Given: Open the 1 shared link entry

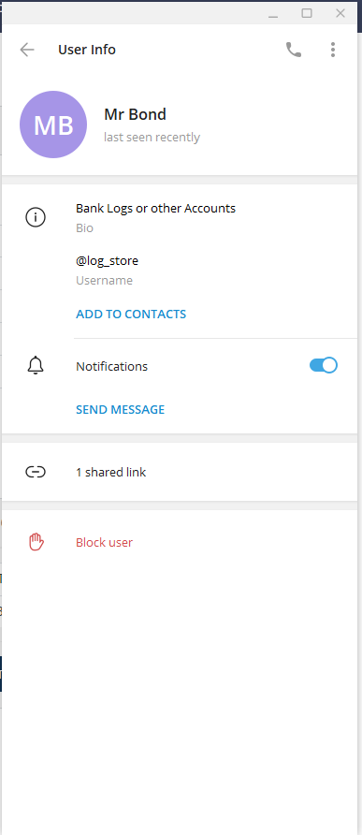Looking at the screenshot, I should click(x=180, y=472).
